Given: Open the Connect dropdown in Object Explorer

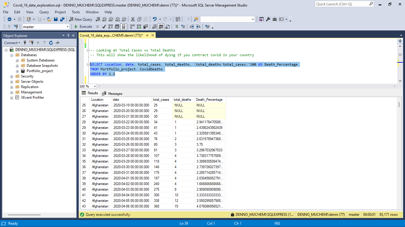Looking at the screenshot, I should 12,43.
